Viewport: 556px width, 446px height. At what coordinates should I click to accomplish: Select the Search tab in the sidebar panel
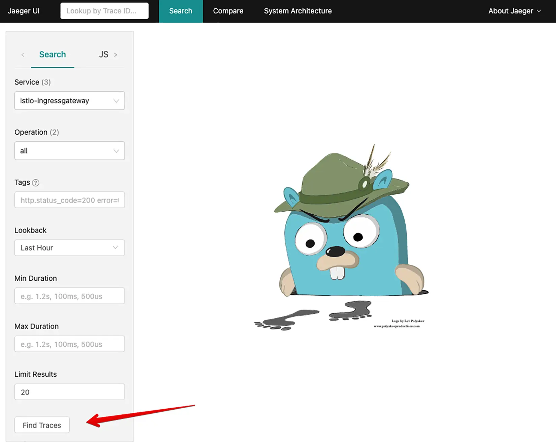tap(53, 55)
